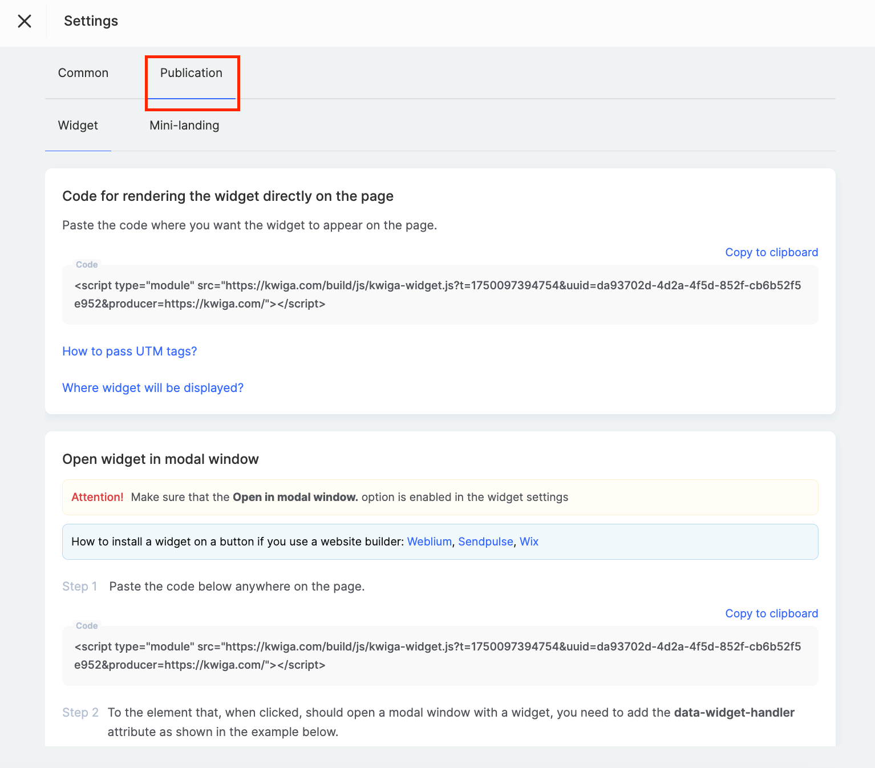The width and height of the screenshot is (875, 768).
Task: Close the Settings panel with X icon
Action: (25, 21)
